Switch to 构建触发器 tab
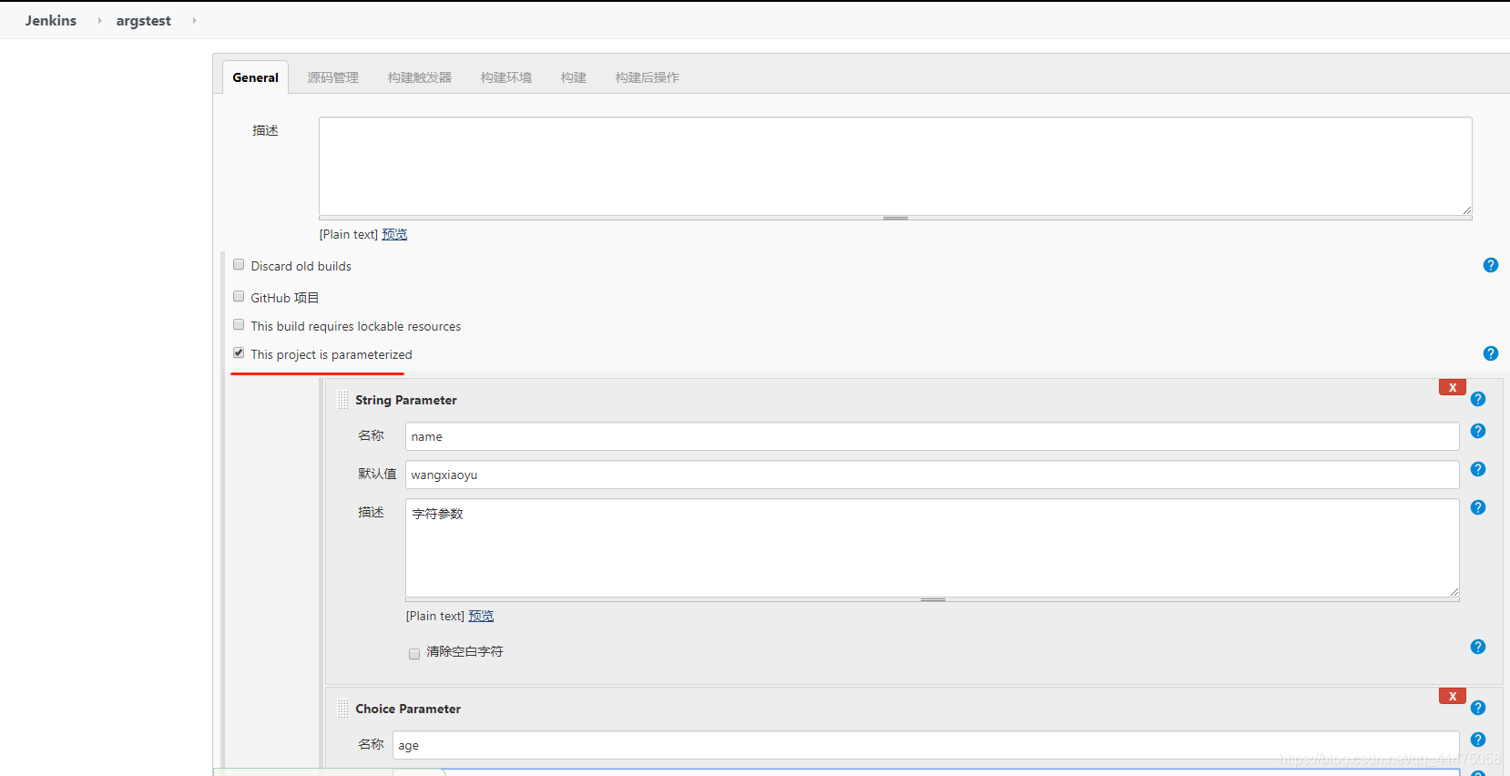The image size is (1510, 776). 420,77
